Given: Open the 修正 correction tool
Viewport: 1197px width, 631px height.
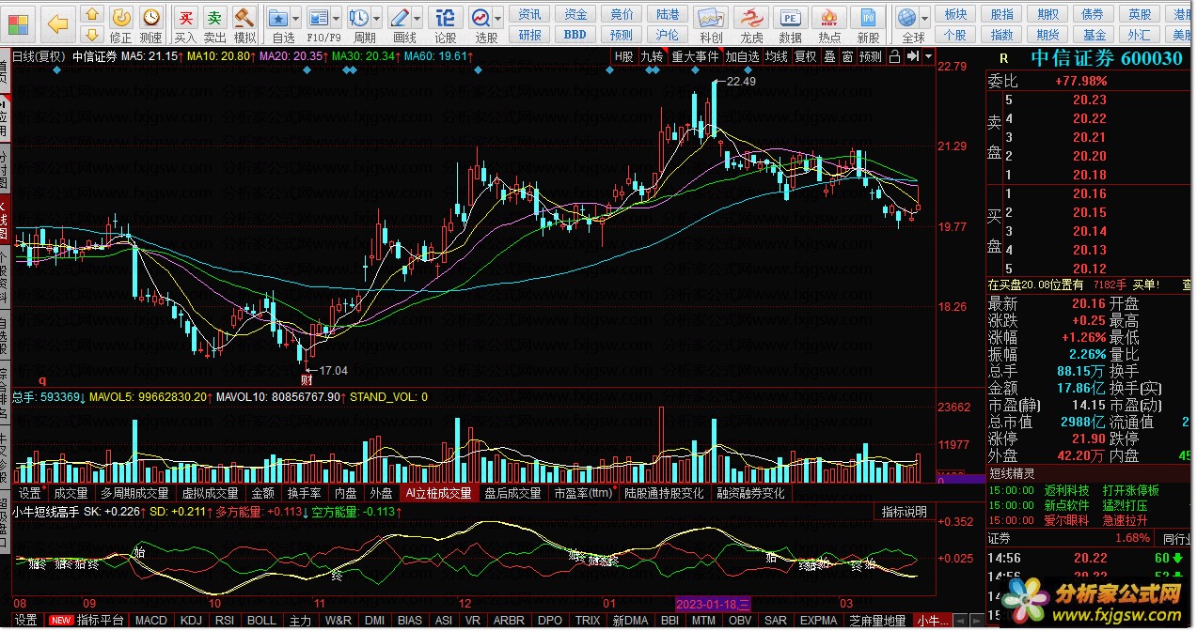Looking at the screenshot, I should (121, 24).
